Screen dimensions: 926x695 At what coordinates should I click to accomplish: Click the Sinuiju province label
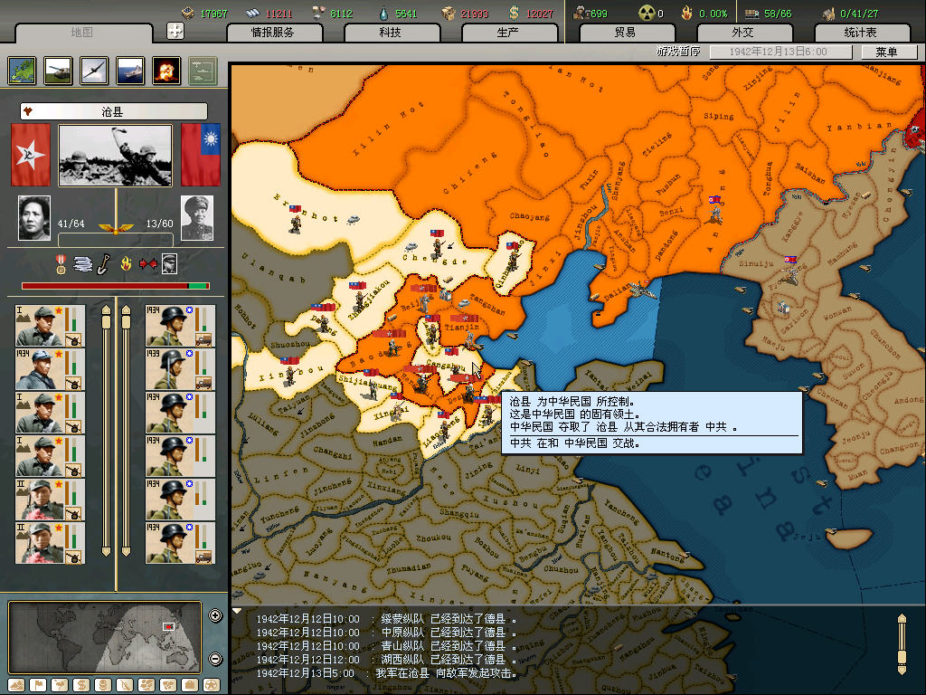pyautogui.click(x=756, y=263)
